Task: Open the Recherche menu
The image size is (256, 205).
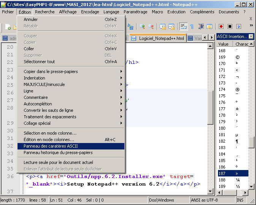Action: 45,12
